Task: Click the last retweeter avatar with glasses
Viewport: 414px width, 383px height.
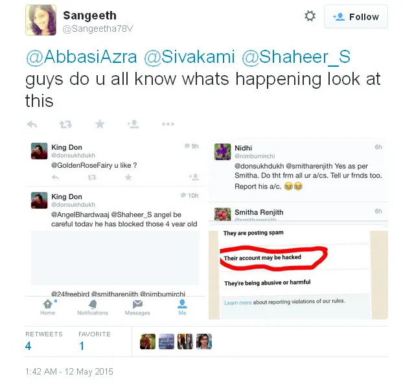Action: point(204,342)
